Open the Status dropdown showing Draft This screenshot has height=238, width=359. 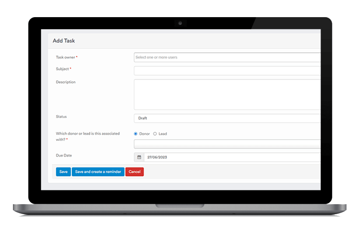[227, 118]
